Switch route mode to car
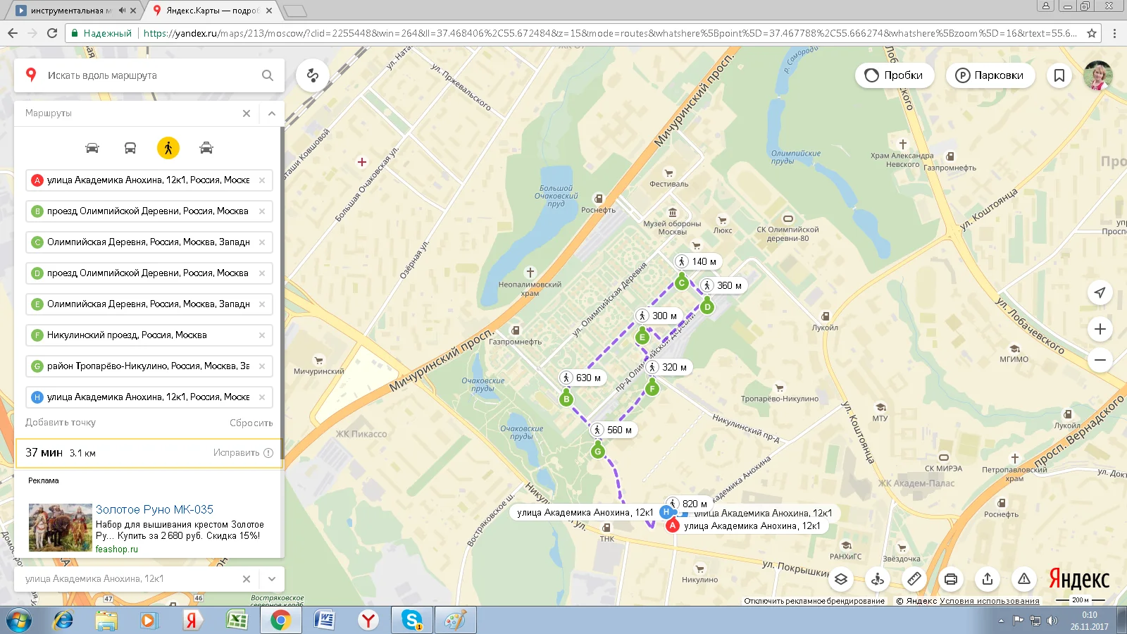 92,148
